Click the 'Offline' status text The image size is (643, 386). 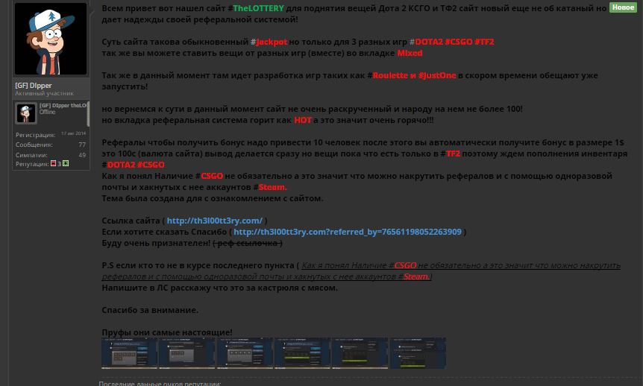tap(47, 112)
